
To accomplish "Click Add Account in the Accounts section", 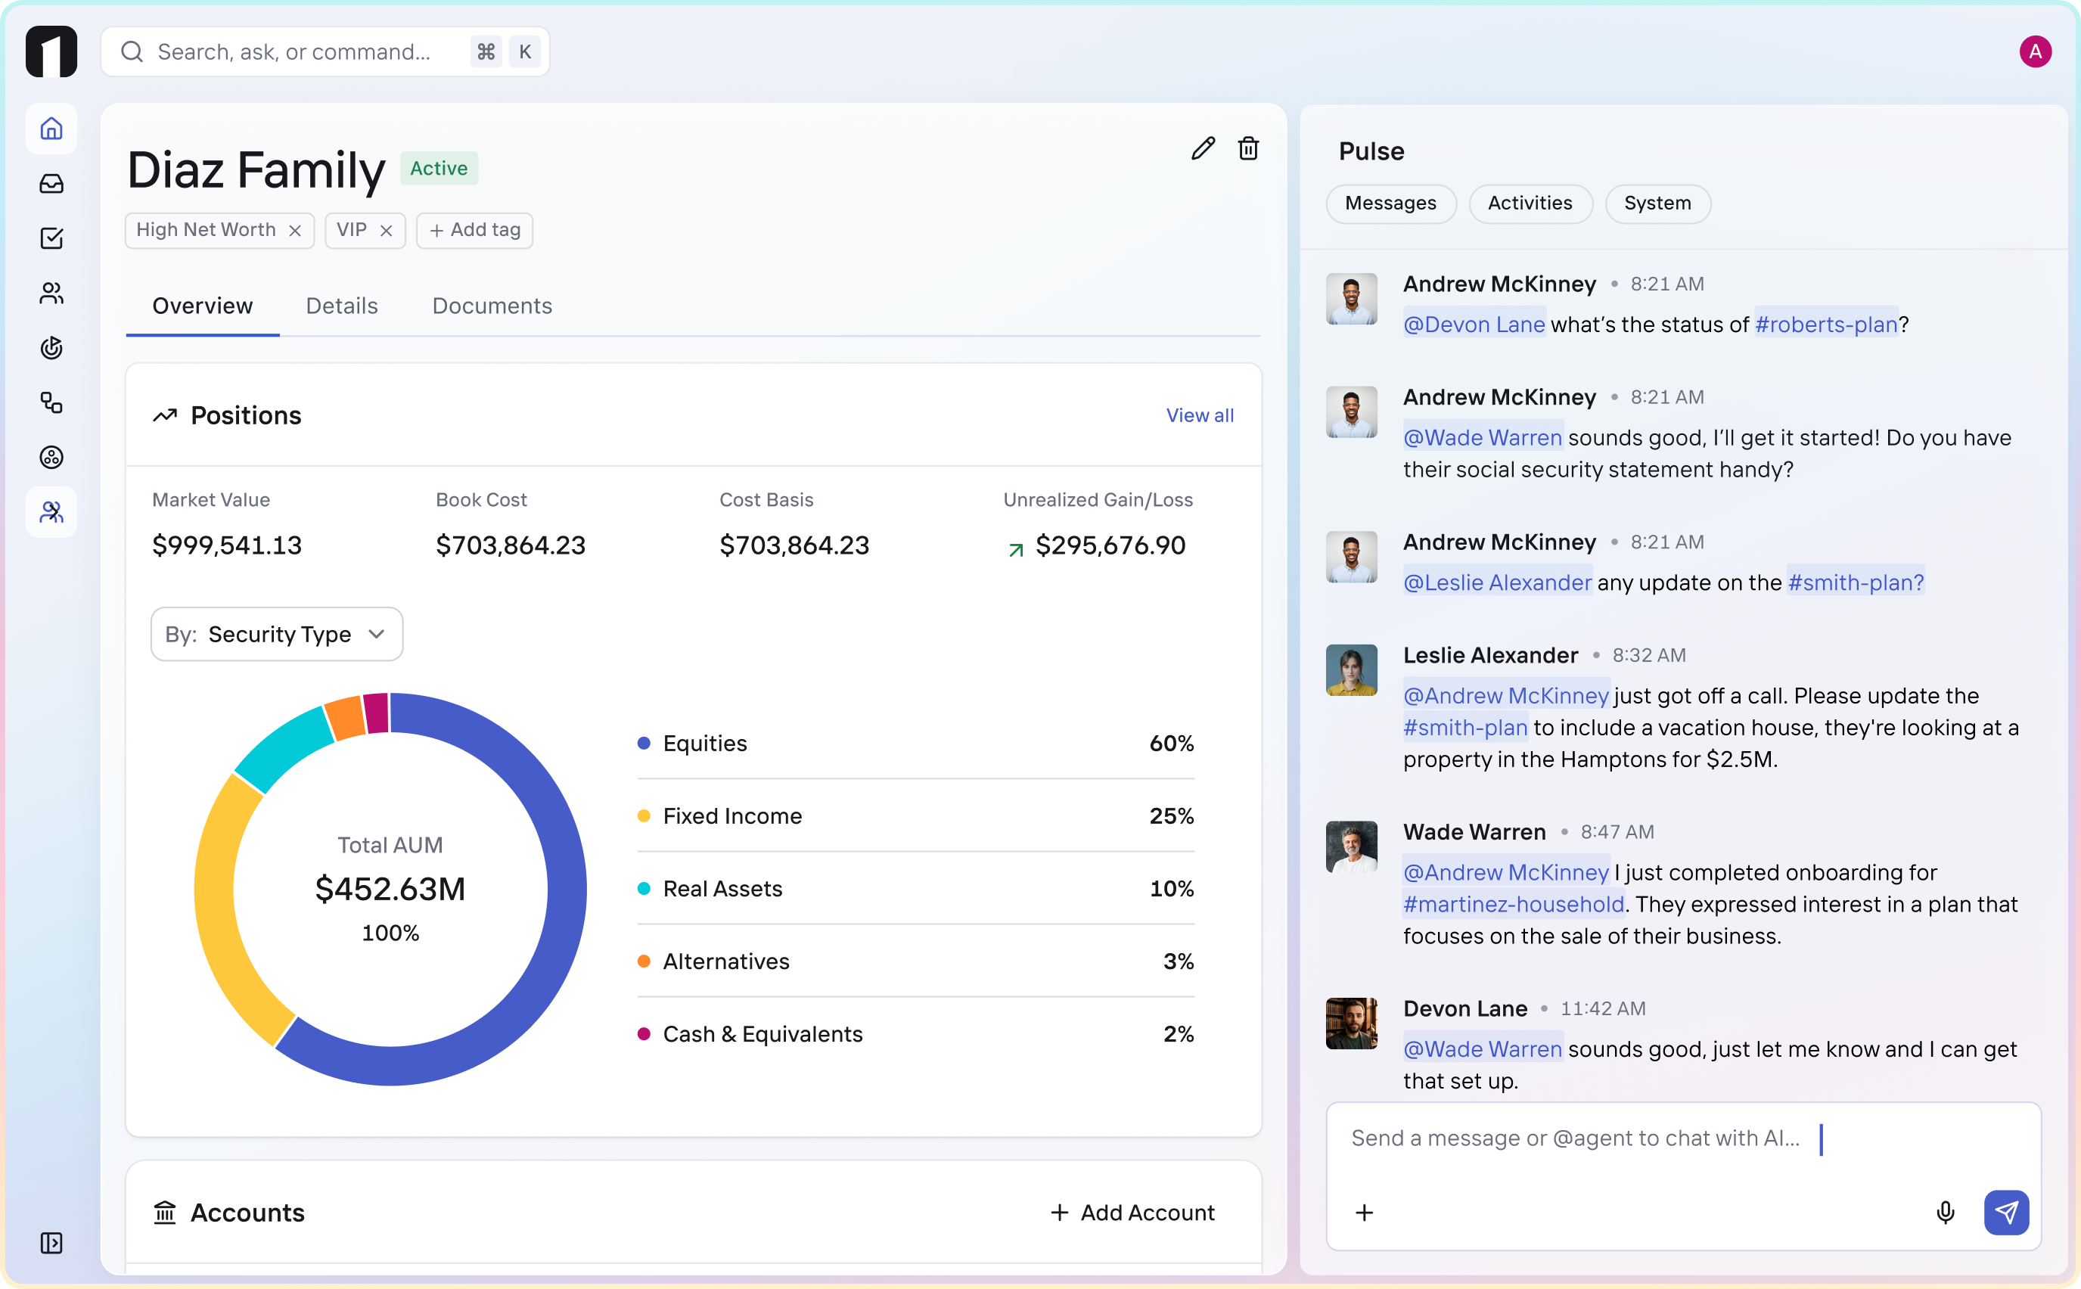I will (x=1132, y=1213).
